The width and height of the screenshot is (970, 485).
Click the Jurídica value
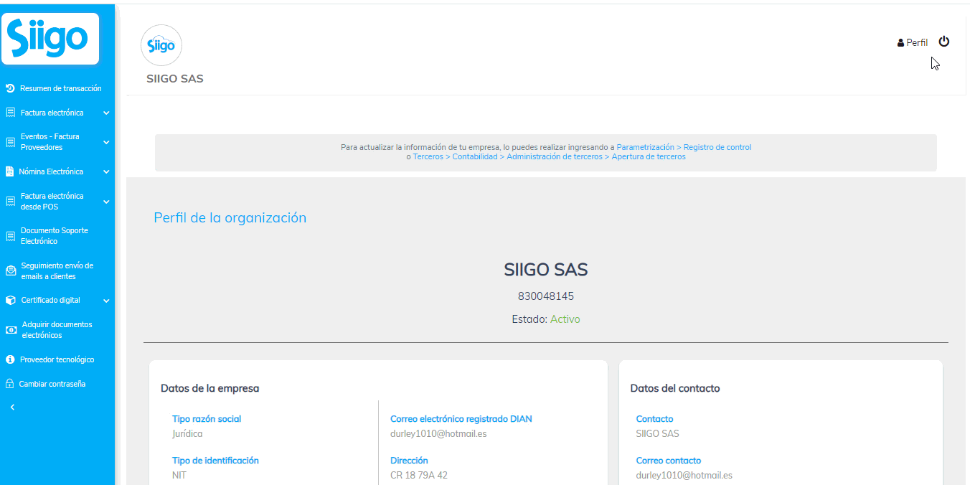[187, 434]
